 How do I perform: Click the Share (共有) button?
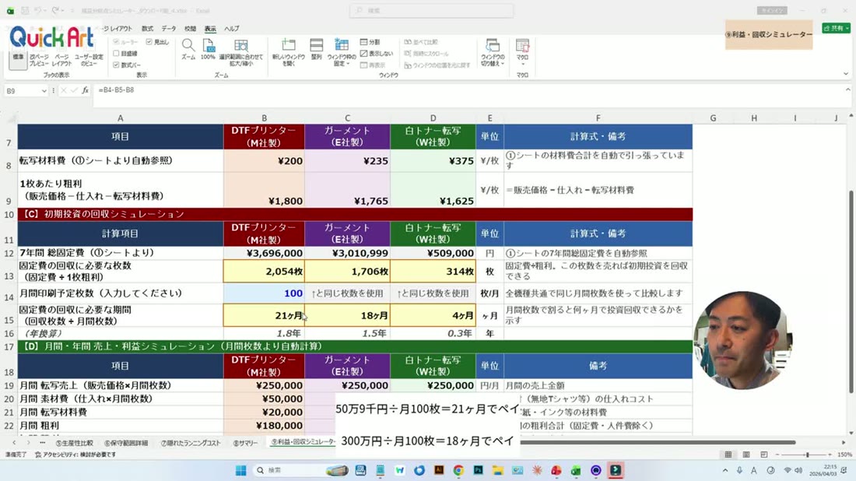(x=836, y=28)
